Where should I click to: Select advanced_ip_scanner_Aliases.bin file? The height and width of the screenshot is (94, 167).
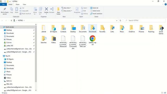[x=63, y=42]
